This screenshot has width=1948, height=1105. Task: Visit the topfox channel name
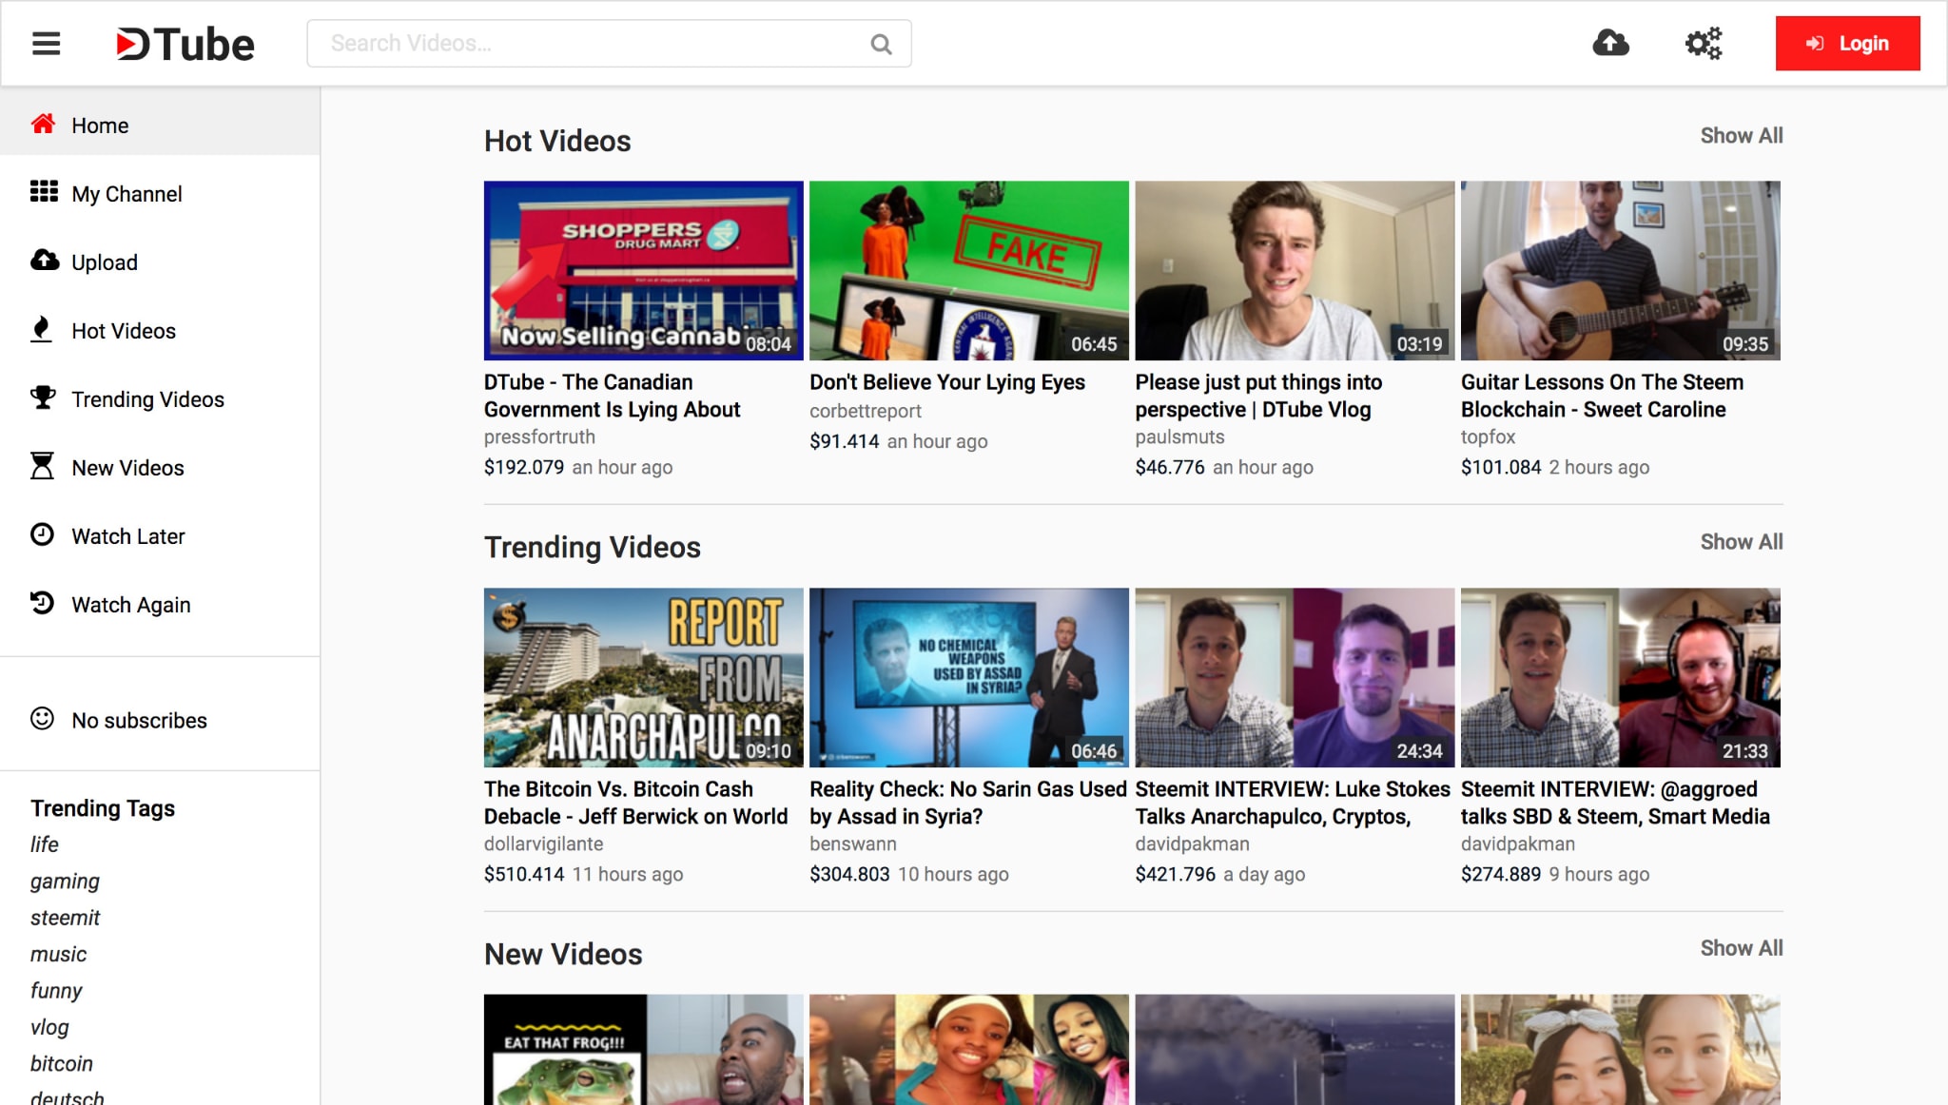click(x=1488, y=437)
